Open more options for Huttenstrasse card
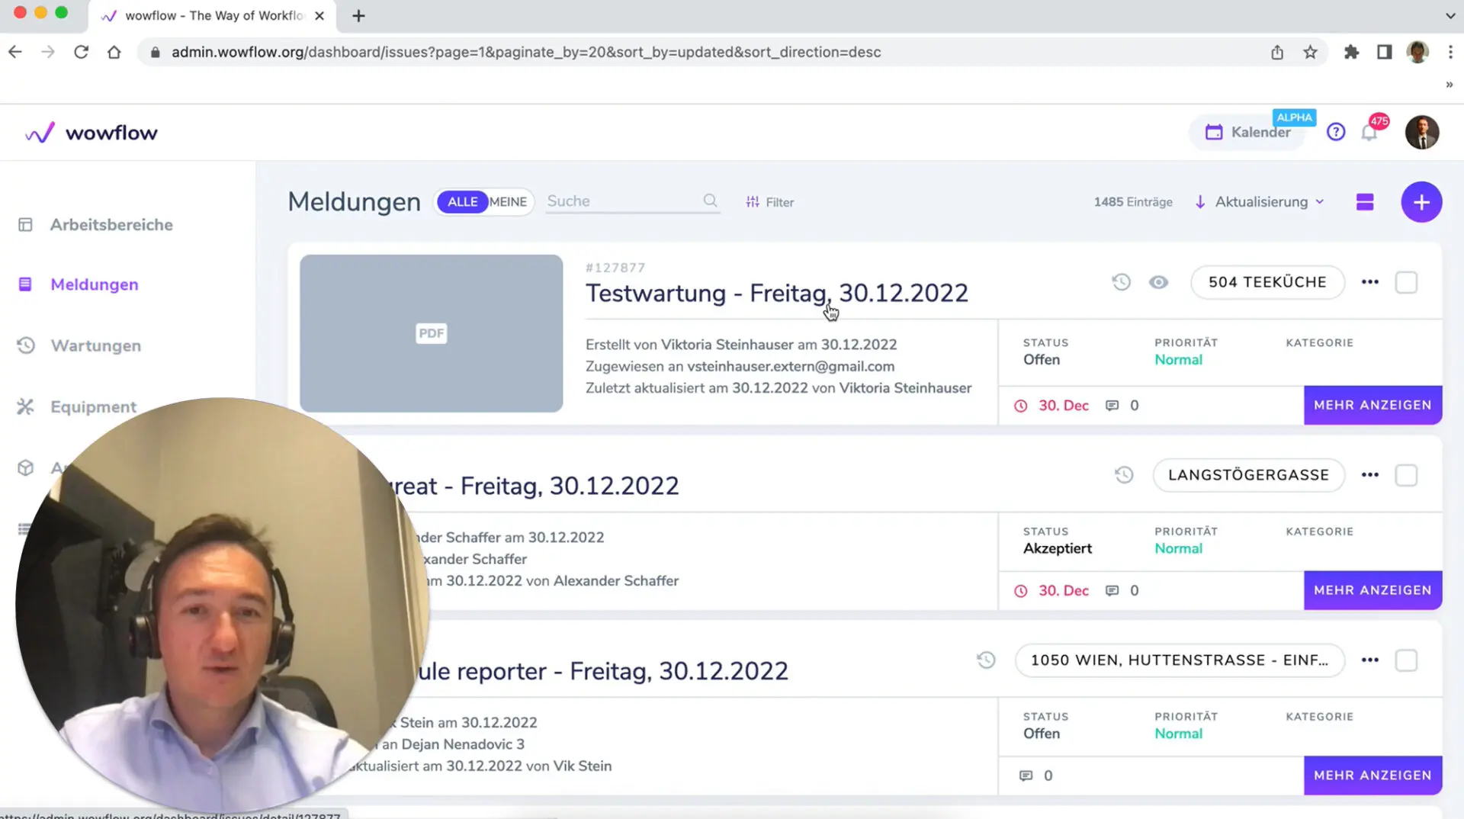 1370,660
